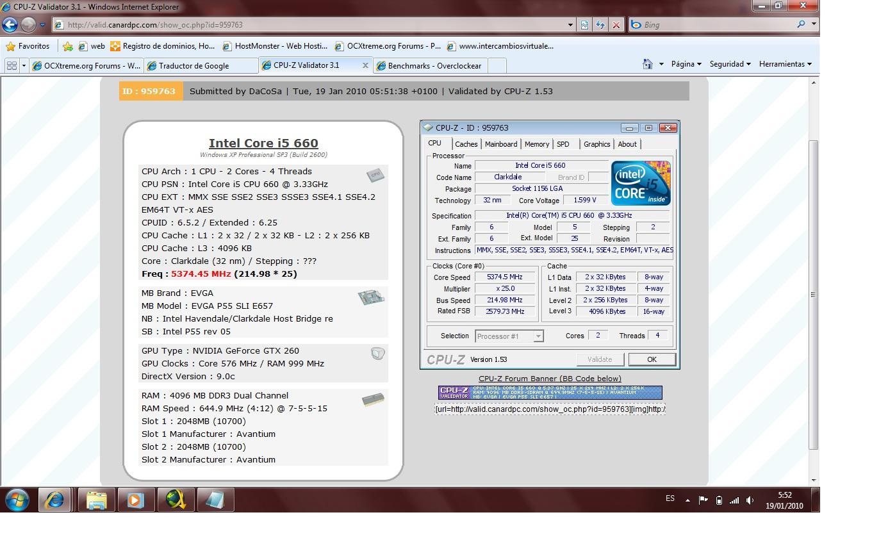Open the search provider dropdown arrow

(x=814, y=25)
